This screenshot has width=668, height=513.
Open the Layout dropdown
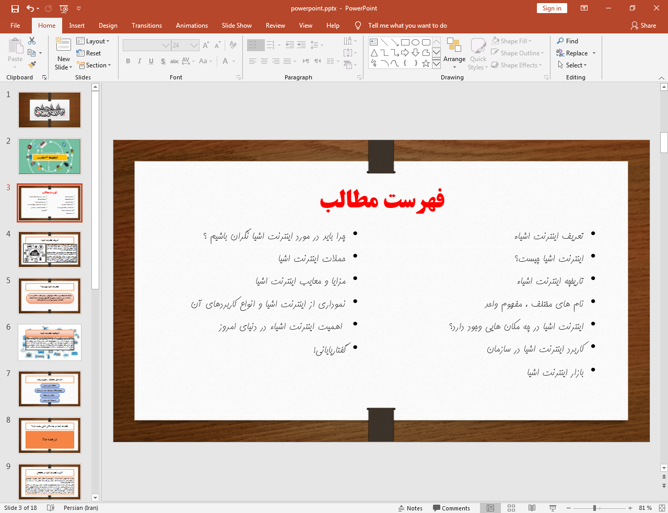tap(93, 41)
